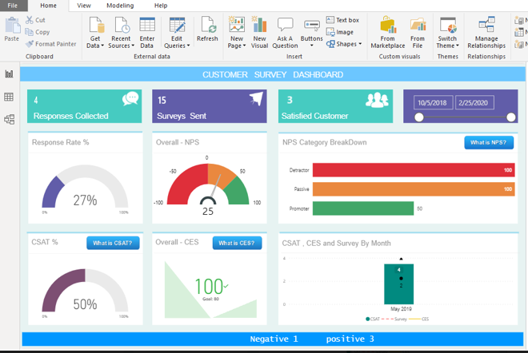Click the What is CES? button
This screenshot has width=528, height=353.
point(238,243)
